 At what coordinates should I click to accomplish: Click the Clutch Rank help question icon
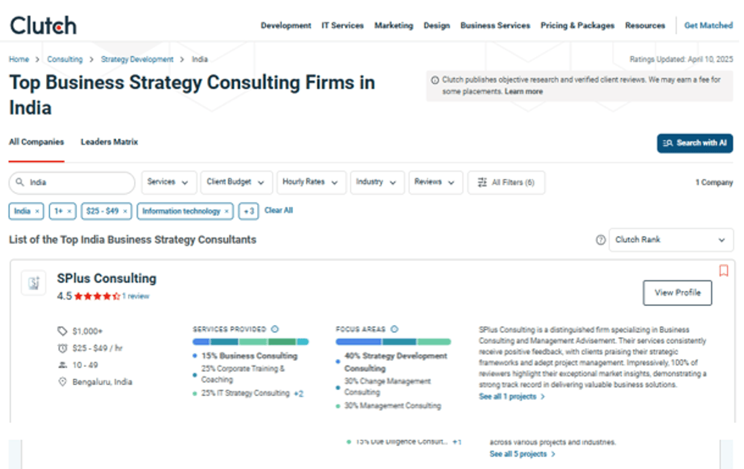[601, 240]
